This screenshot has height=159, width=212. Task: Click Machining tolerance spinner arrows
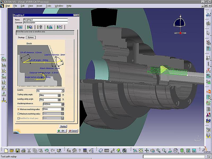(x=63, y=104)
